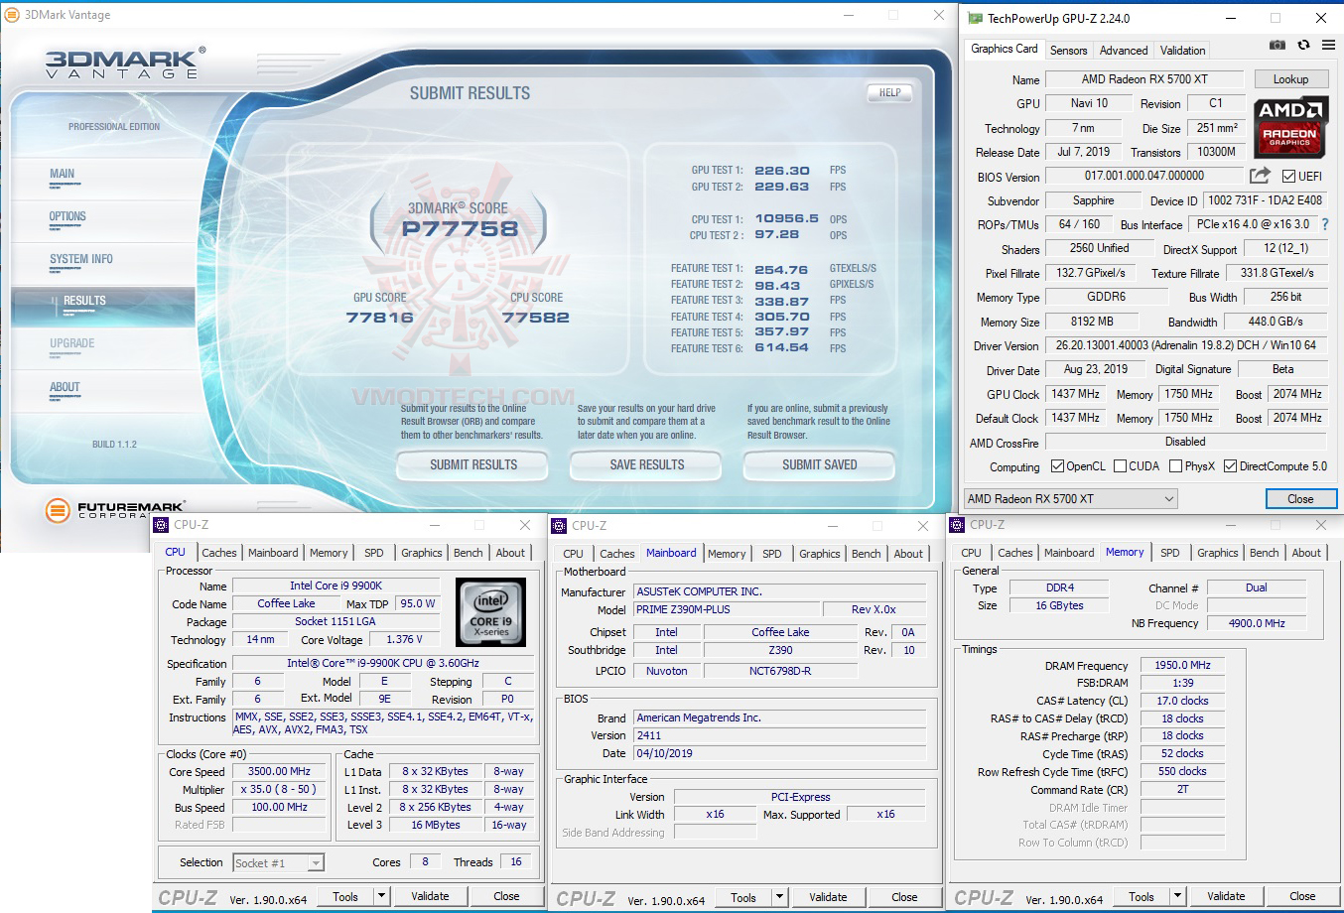Viewport: 1344px width, 913px height.
Task: Click the Intel Core i9 badge
Action: point(490,612)
